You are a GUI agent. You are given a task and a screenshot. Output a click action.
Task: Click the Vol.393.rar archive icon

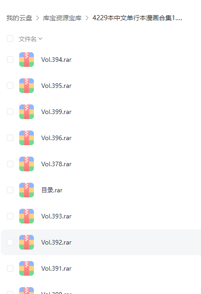27,216
